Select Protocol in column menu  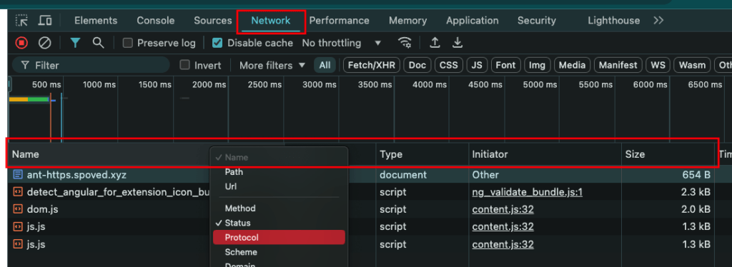279,238
